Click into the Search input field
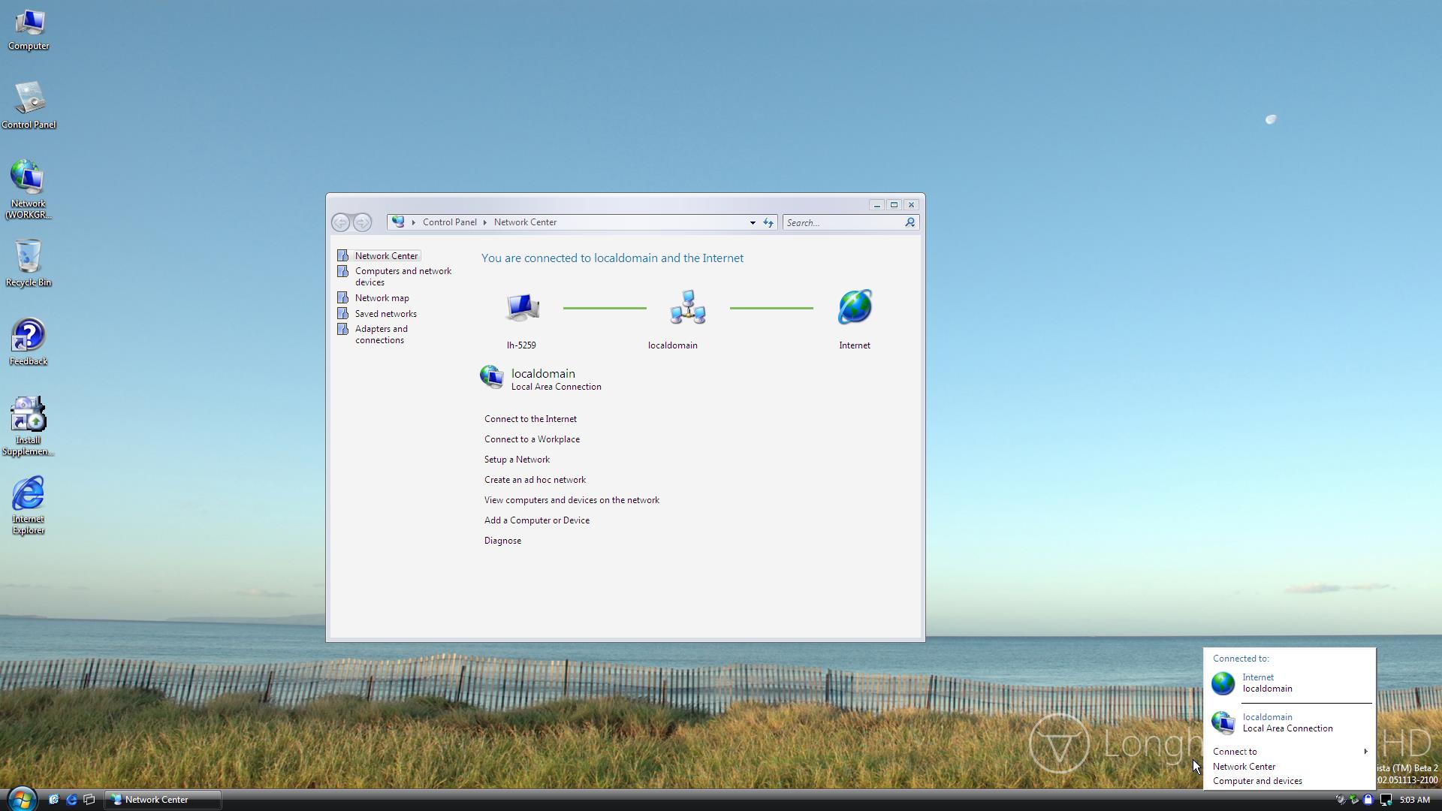This screenshot has height=811, width=1442. click(841, 222)
